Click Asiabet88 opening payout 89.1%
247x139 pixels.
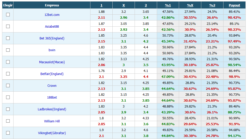[234, 24]
